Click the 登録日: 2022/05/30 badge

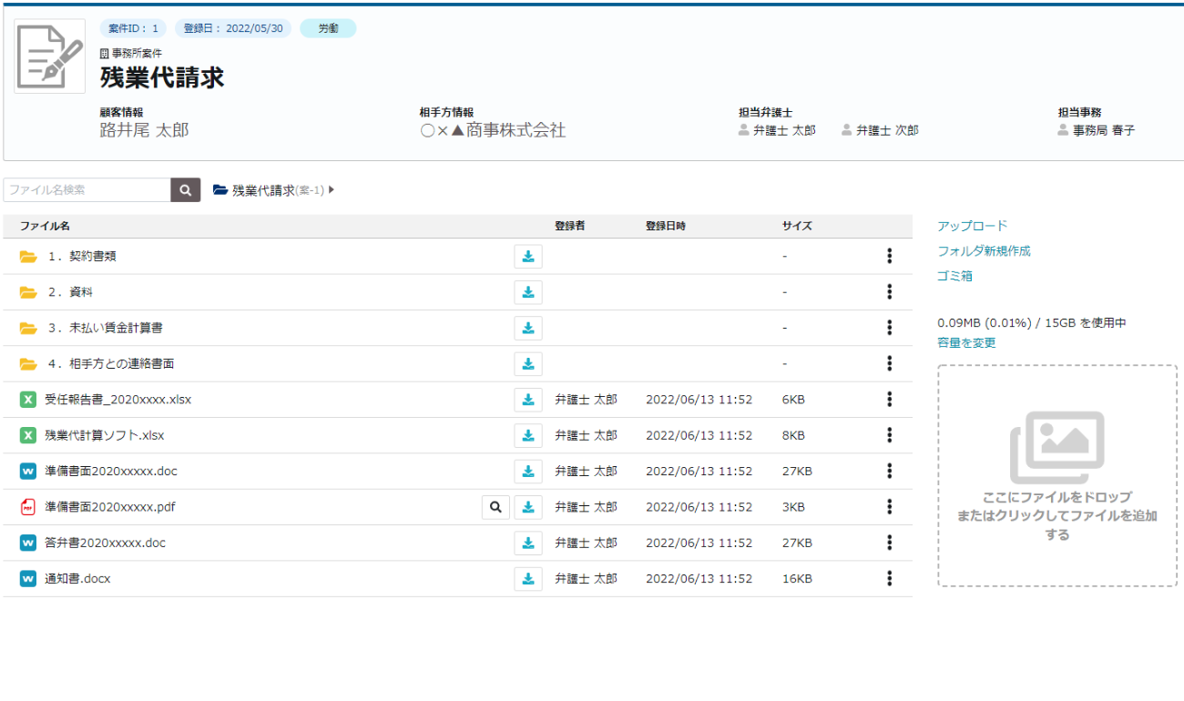point(233,28)
